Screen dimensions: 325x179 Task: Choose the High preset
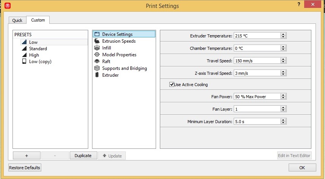point(34,55)
